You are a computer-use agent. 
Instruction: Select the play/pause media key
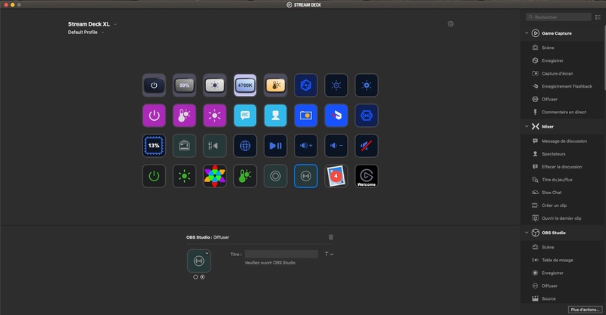pyautogui.click(x=276, y=146)
